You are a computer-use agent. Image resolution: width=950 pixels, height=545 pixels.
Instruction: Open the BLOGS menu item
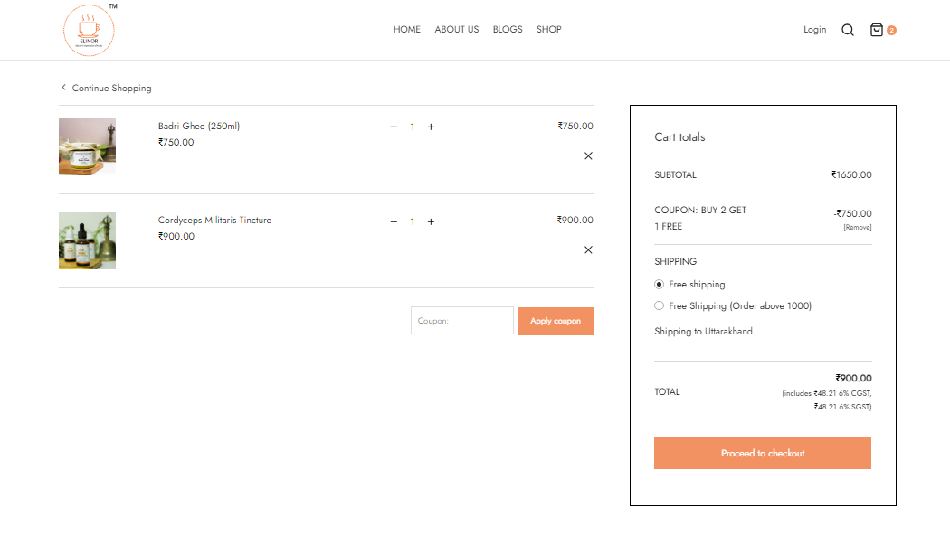pos(507,29)
